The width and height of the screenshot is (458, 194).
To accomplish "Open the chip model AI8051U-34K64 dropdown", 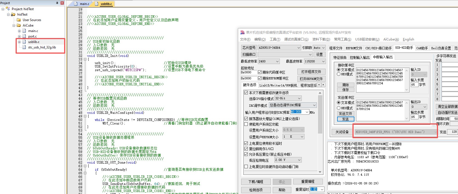I will (x=280, y=48).
